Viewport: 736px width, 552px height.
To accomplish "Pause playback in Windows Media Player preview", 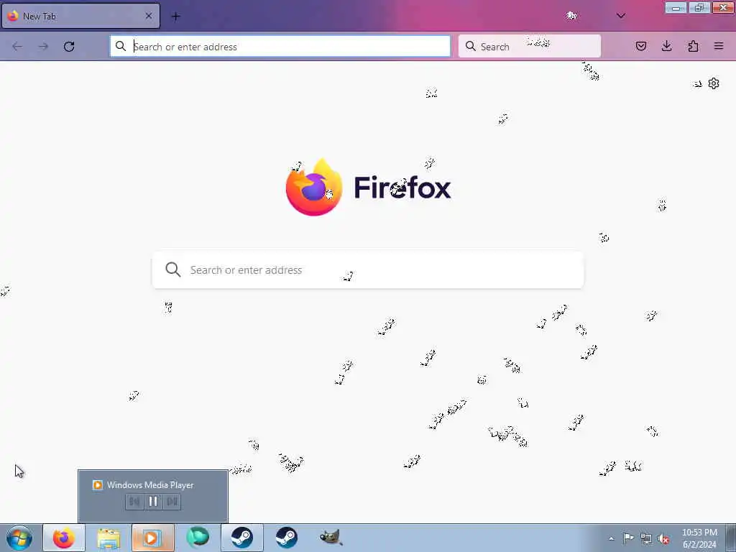I will coord(153,502).
